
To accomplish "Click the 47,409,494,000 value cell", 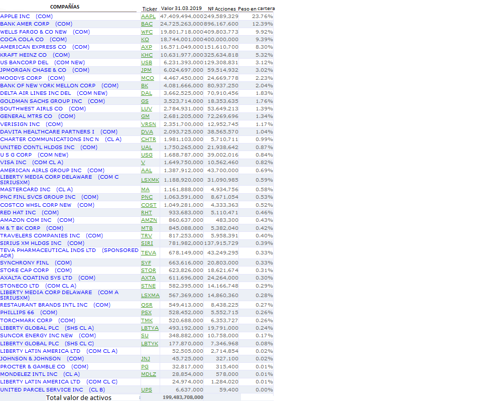I will pyautogui.click(x=181, y=16).
